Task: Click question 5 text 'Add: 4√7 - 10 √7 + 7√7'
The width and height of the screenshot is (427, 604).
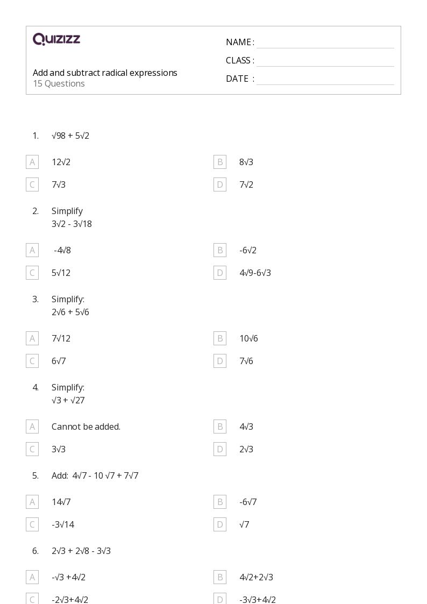Action: (95, 475)
